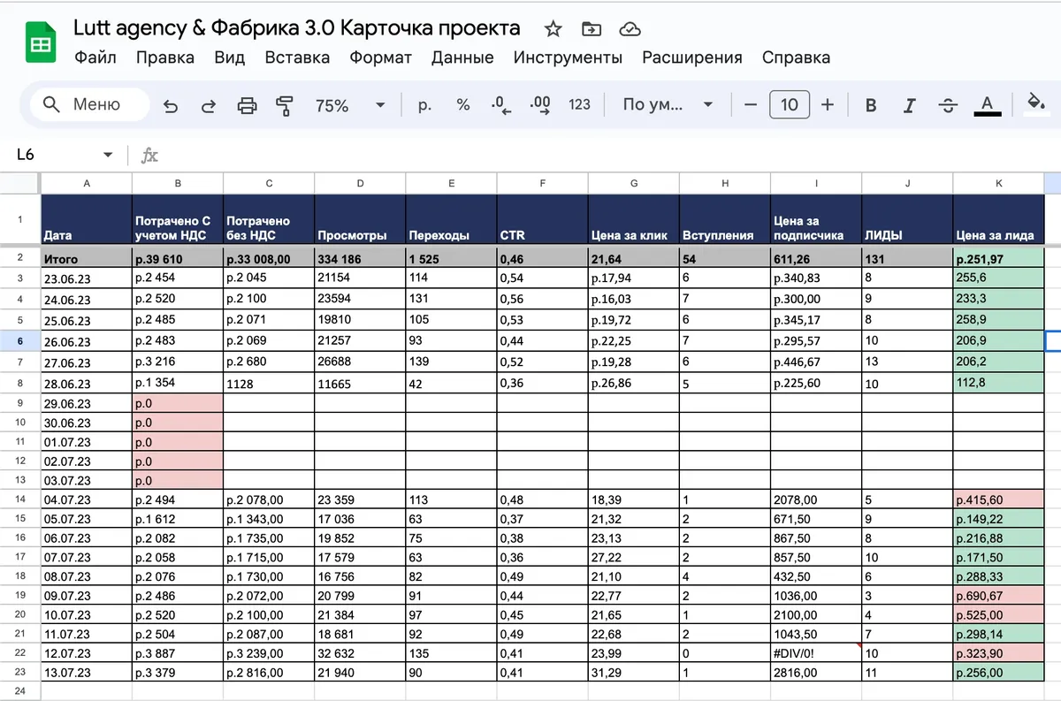Viewport: 1061px width, 701px height.
Task: Click the redo arrow icon
Action: 209,105
